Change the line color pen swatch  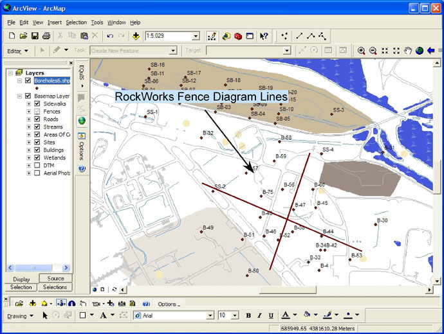pyautogui.click(x=328, y=315)
